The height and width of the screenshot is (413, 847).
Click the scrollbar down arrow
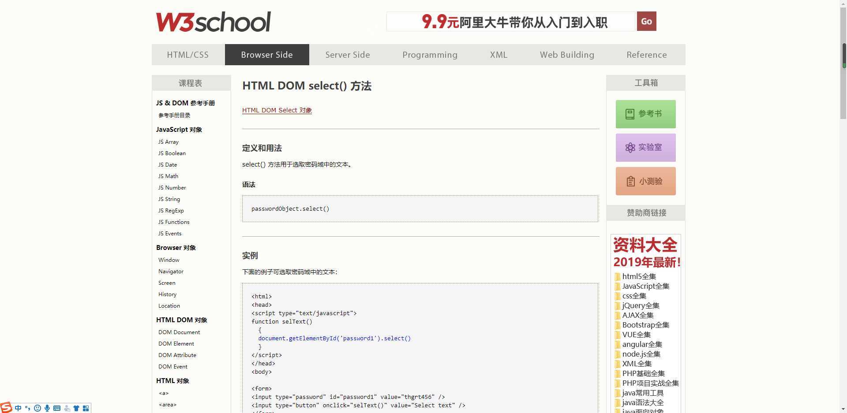coord(844,409)
